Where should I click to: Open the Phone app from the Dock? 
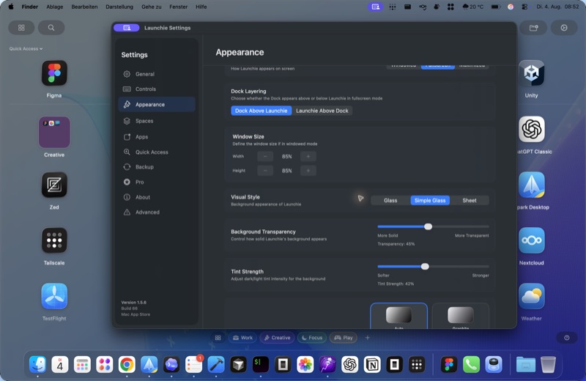(x=471, y=364)
